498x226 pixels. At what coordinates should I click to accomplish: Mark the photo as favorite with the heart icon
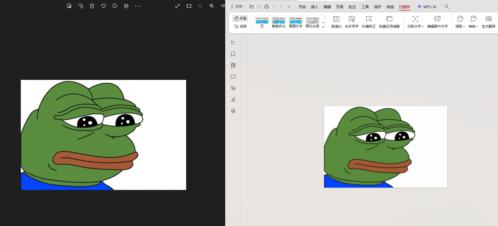(103, 6)
